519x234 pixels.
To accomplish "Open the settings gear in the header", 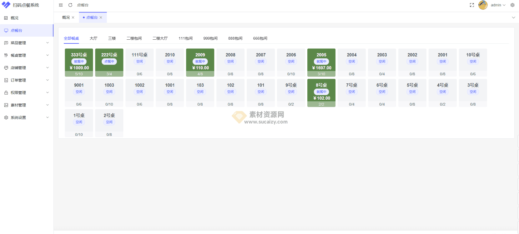I will click(x=512, y=5).
